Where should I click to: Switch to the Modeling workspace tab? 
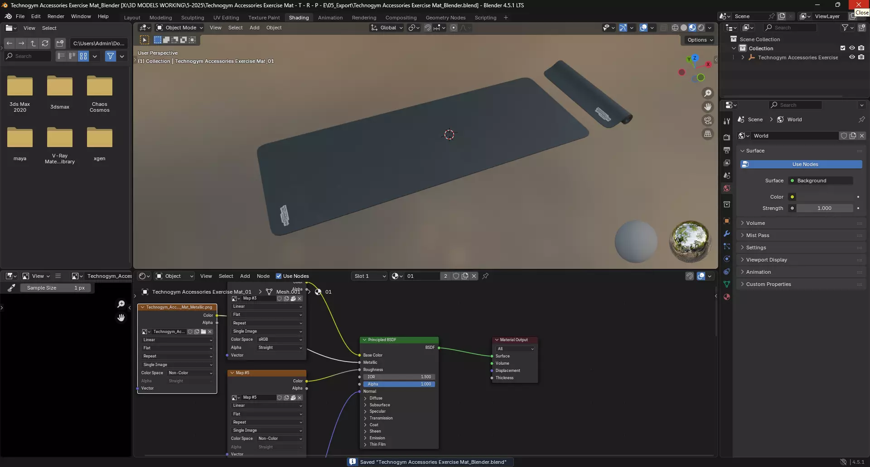click(x=160, y=18)
